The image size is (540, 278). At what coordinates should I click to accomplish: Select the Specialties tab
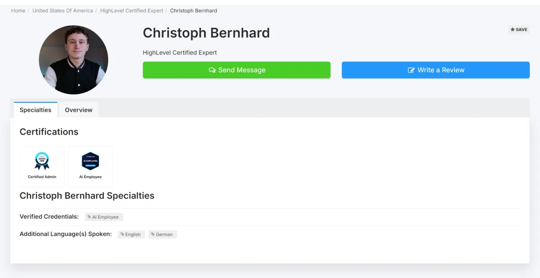click(36, 110)
